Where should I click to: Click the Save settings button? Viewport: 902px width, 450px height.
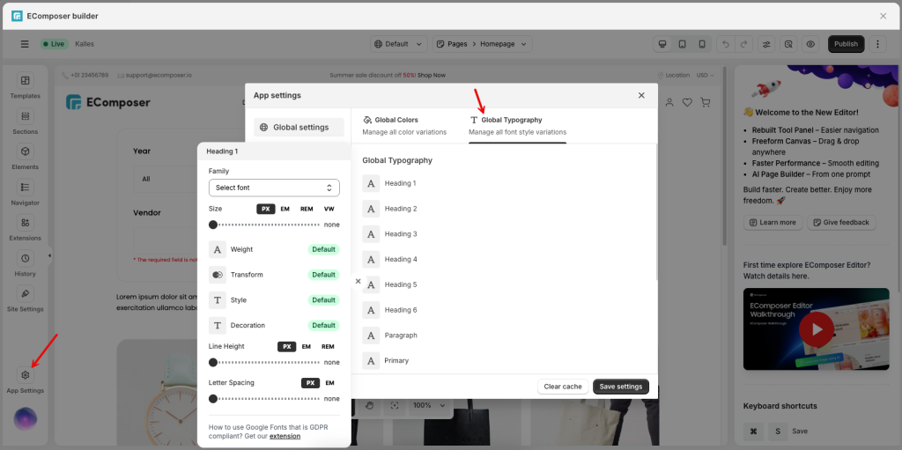point(620,387)
